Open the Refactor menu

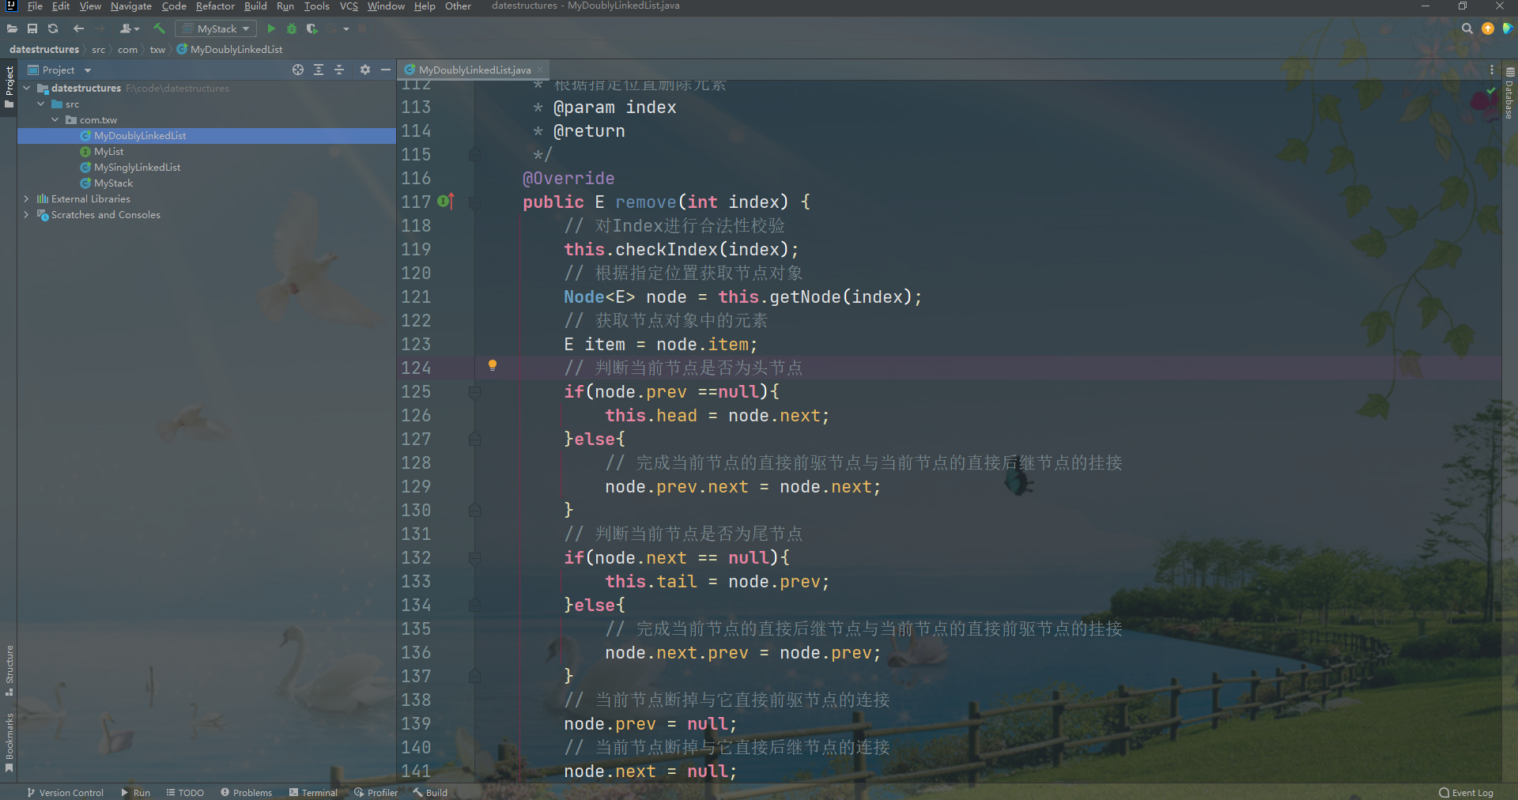pyautogui.click(x=215, y=6)
